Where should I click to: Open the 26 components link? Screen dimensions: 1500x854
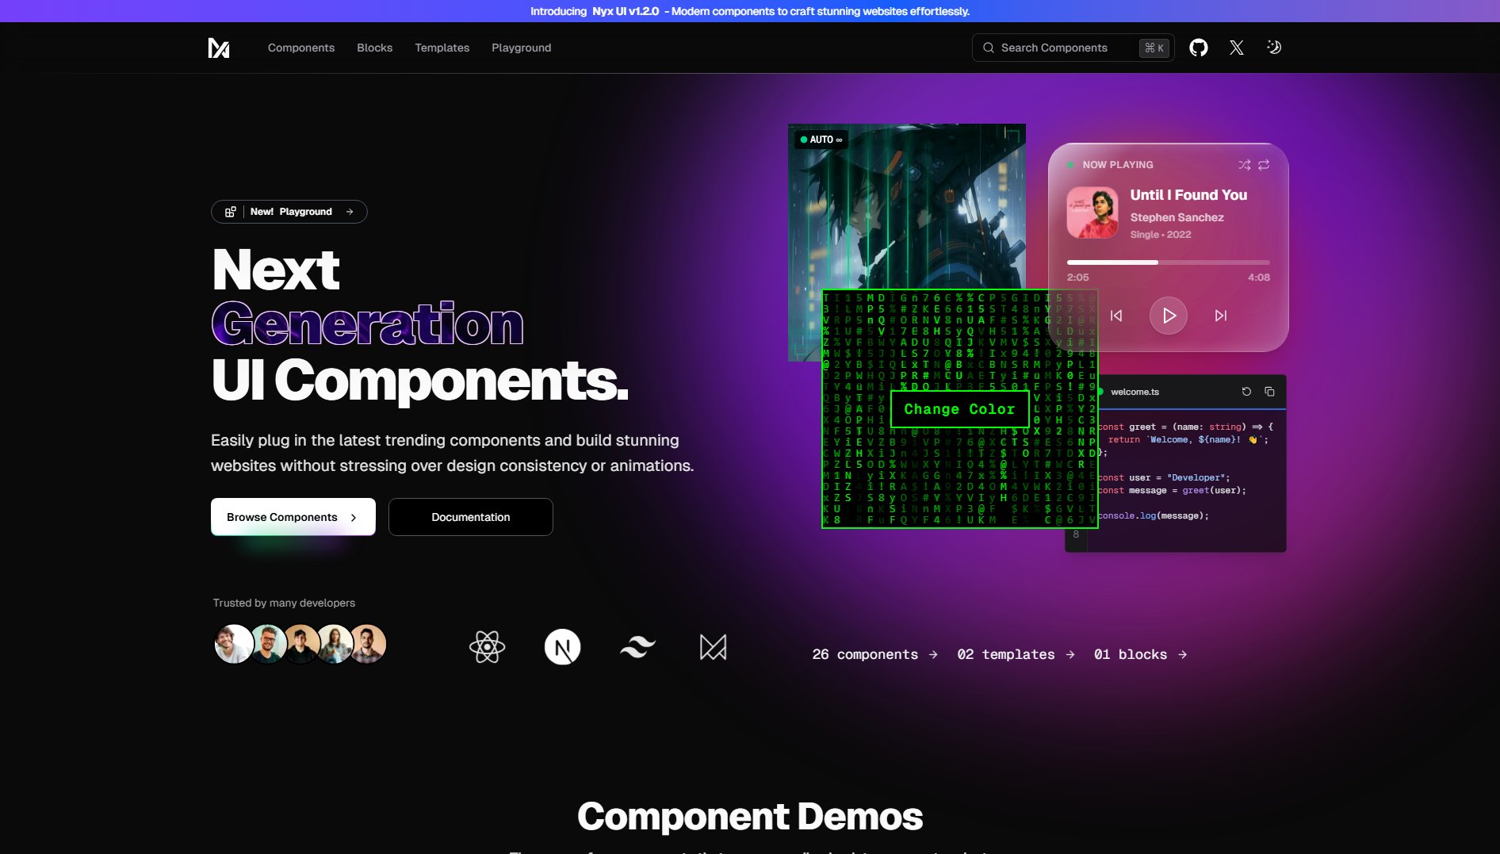tap(874, 654)
